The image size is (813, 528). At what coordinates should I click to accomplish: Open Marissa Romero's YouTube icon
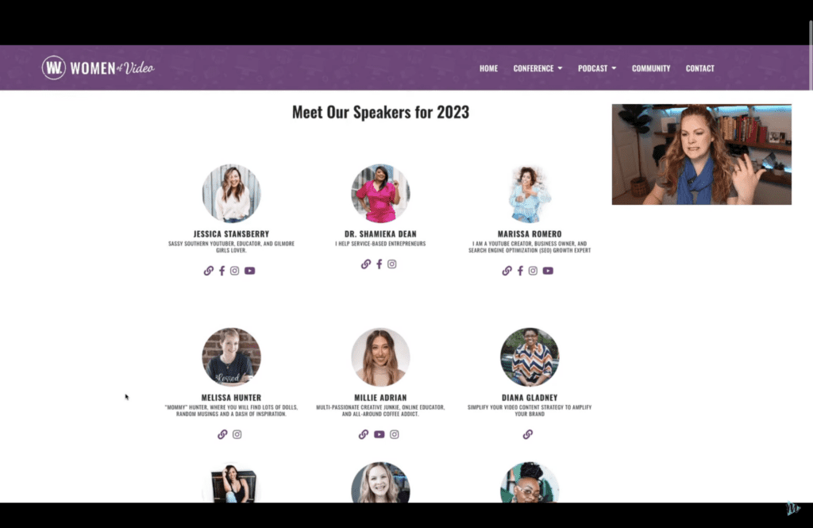pos(548,271)
